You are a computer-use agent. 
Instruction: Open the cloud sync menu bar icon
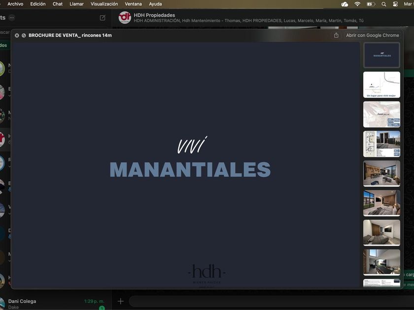pyautogui.click(x=345, y=4)
